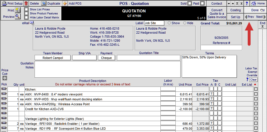The image size is (267, 132).
Task: Select the Hide radio button
Action: point(185,23)
